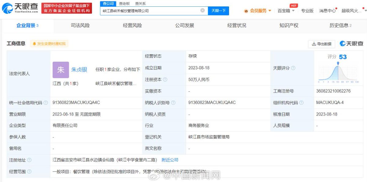
Task: Click help icon beside 统一社会信用代码
Action: [46, 103]
